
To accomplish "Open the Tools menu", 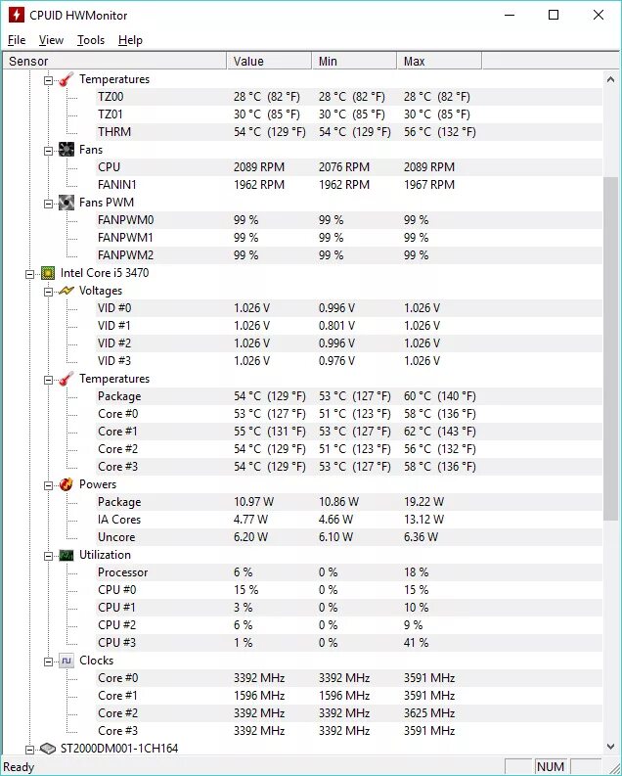I will point(91,40).
